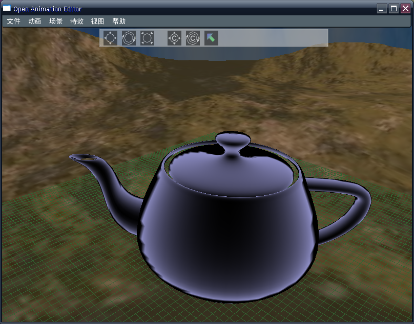
Task: Click the window icon in the title bar
Action: click(x=7, y=8)
